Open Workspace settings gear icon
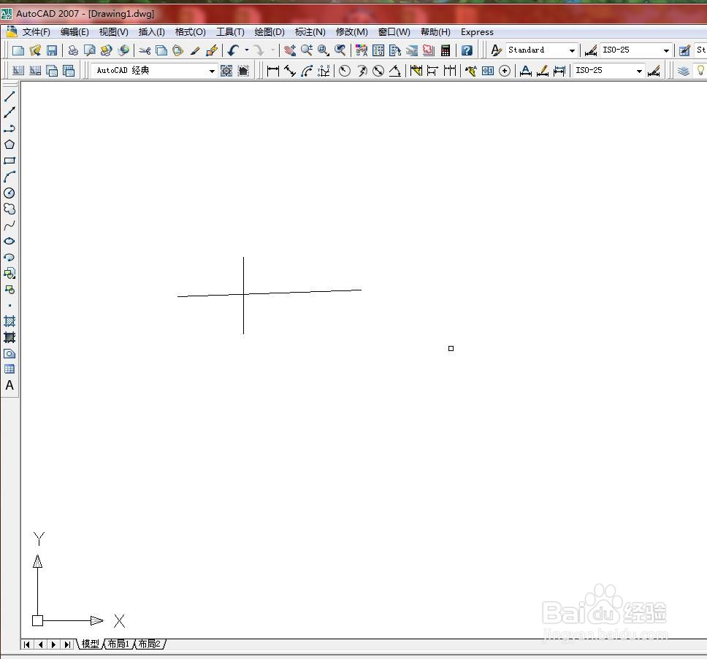The image size is (707, 659). coord(226,71)
